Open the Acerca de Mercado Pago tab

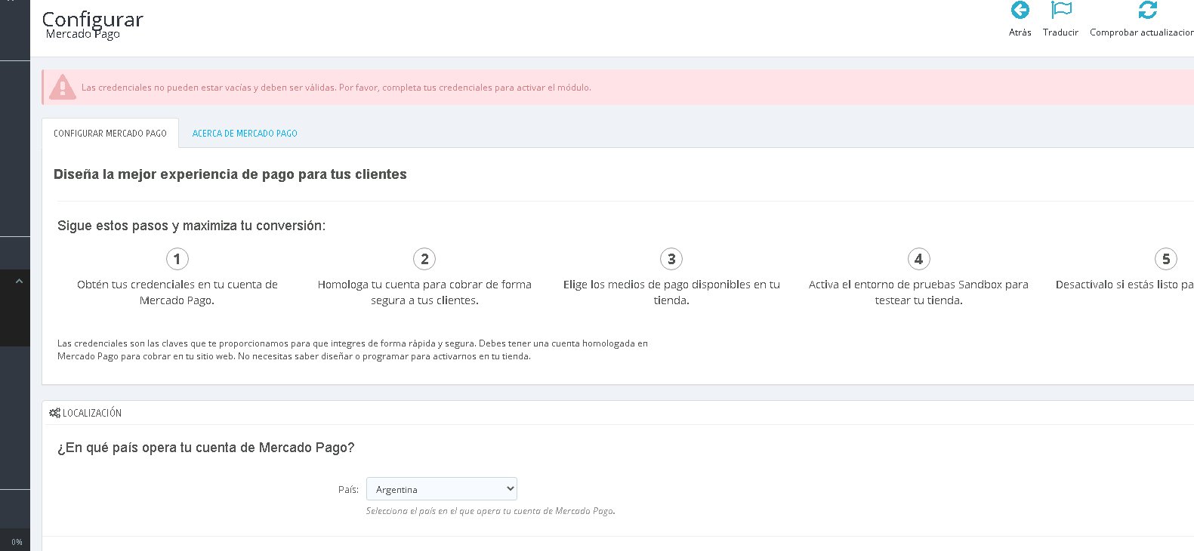[x=245, y=133]
